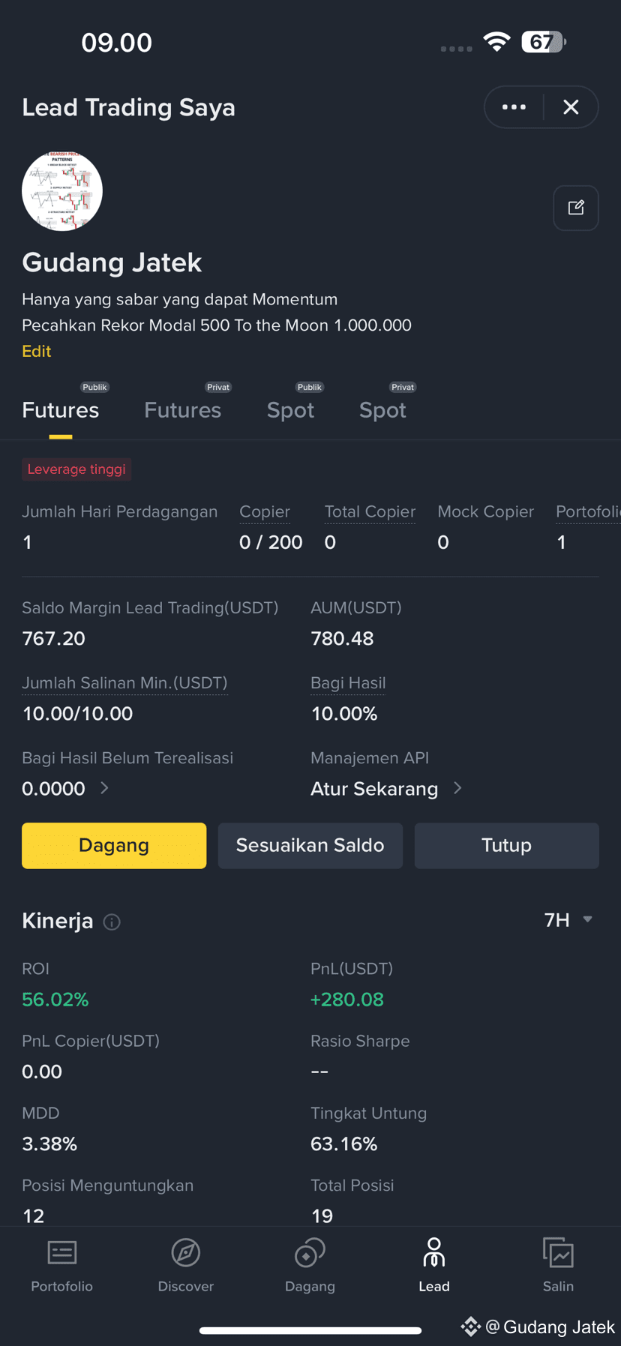Expand the 7H period dropdown
The width and height of the screenshot is (621, 1346).
pos(568,920)
